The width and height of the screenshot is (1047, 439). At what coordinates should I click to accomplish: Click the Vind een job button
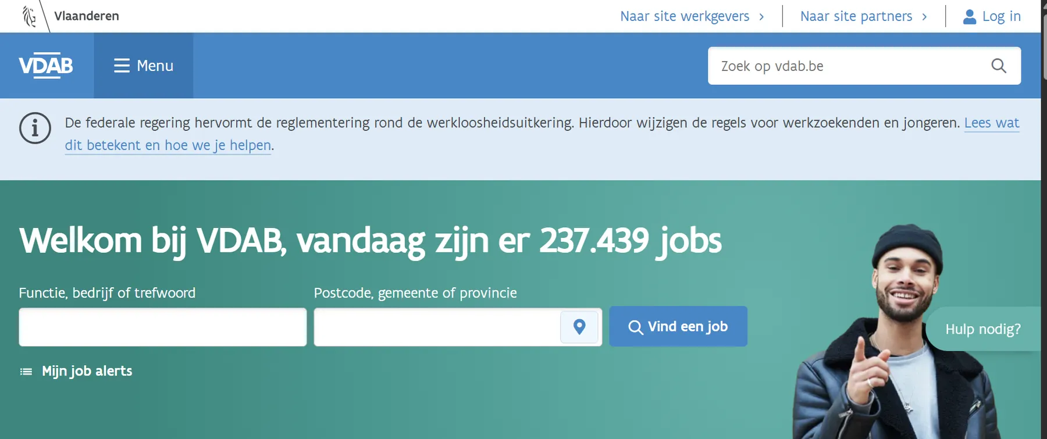click(x=678, y=326)
